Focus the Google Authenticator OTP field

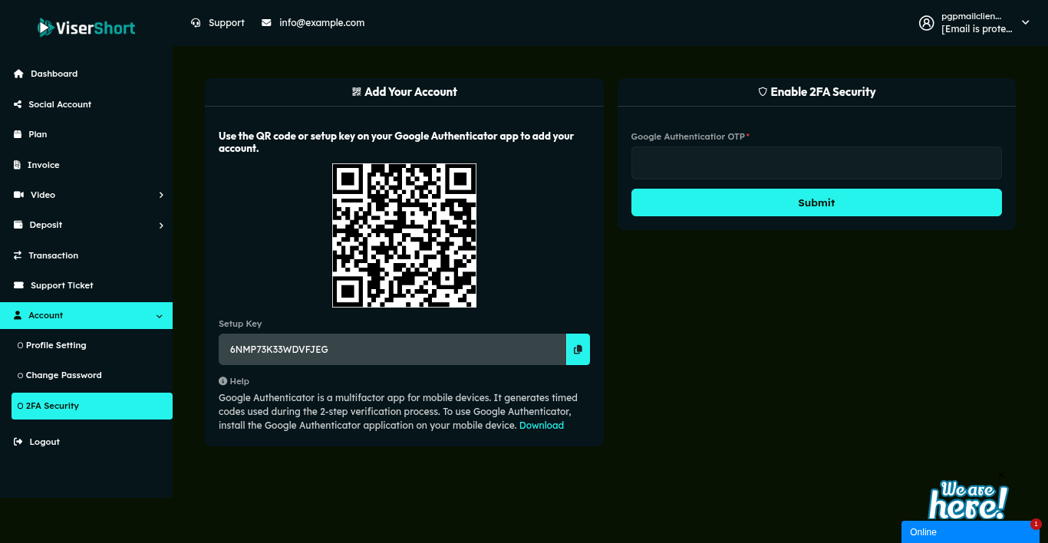816,163
